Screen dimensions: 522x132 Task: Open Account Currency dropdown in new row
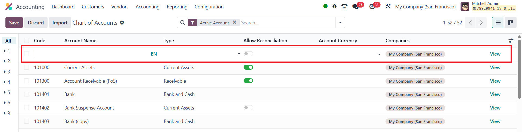click(379, 54)
